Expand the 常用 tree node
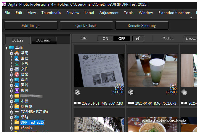 11,53
